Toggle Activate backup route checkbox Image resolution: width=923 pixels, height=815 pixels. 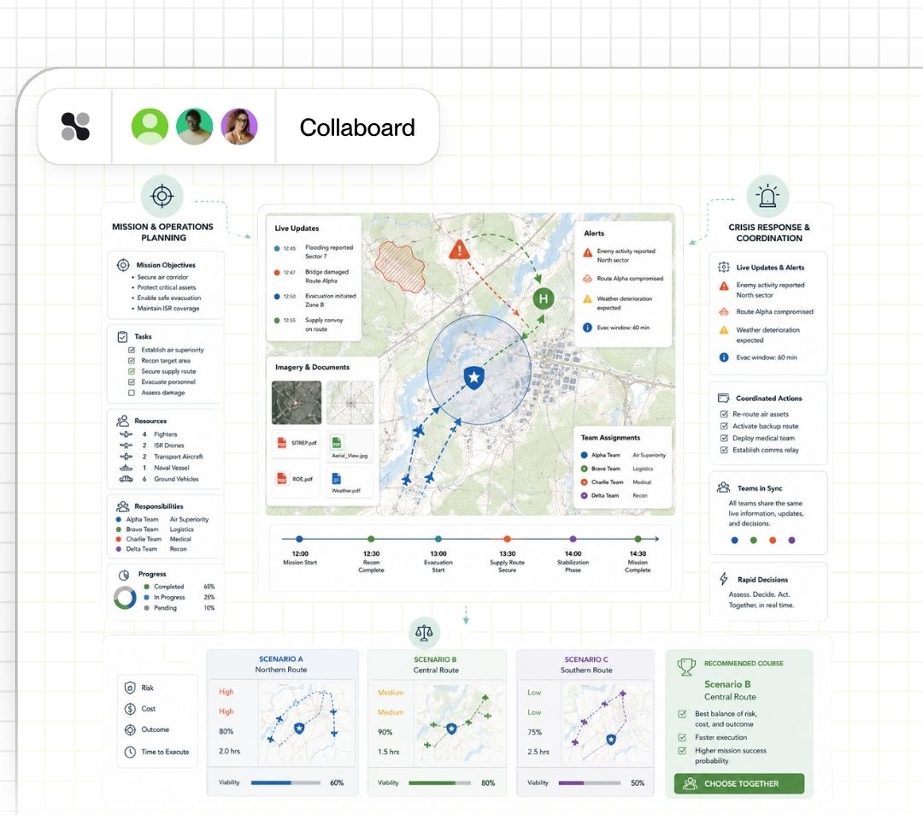coord(724,426)
